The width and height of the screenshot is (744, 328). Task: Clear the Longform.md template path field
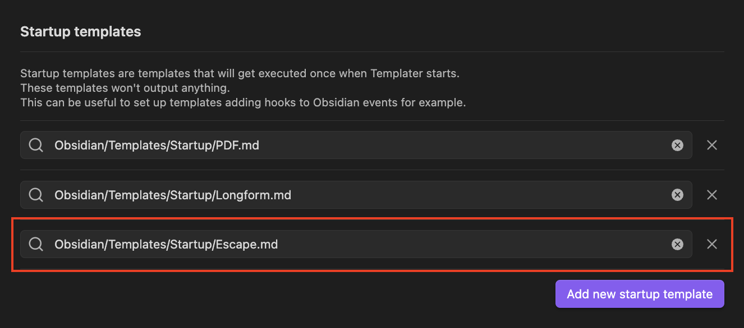click(677, 195)
